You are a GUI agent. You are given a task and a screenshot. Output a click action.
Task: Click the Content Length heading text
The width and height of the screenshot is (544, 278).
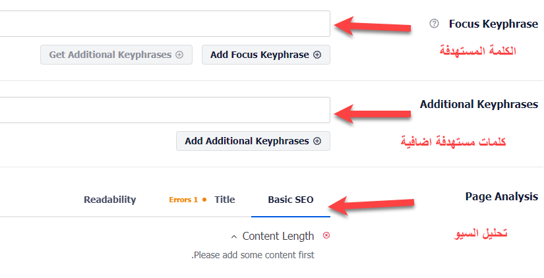pyautogui.click(x=278, y=236)
